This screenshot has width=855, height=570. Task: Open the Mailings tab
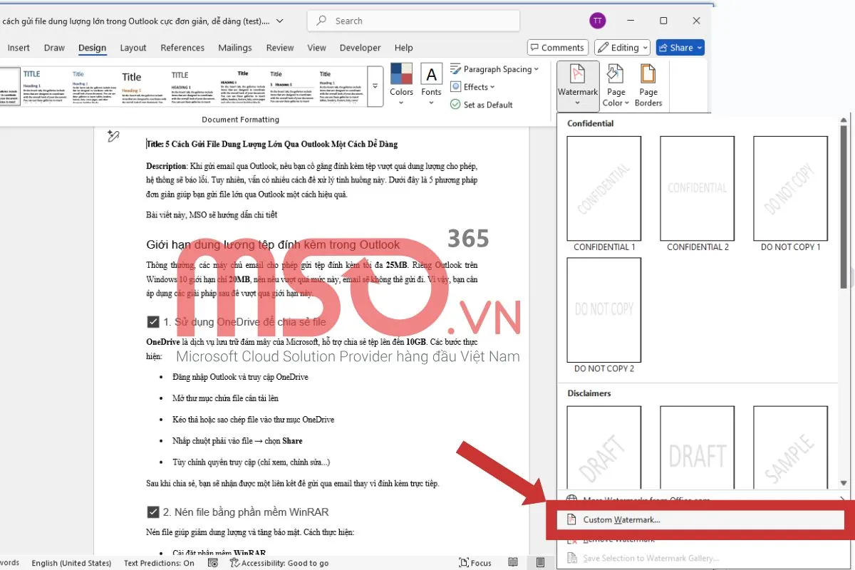click(235, 48)
